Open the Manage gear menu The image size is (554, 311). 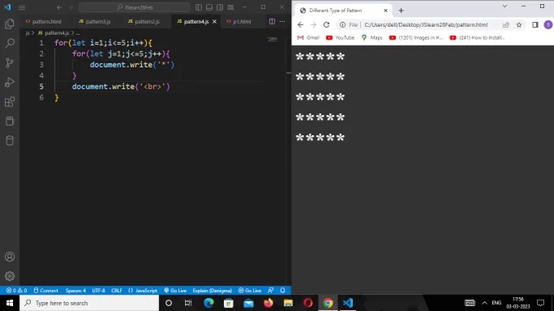10,276
